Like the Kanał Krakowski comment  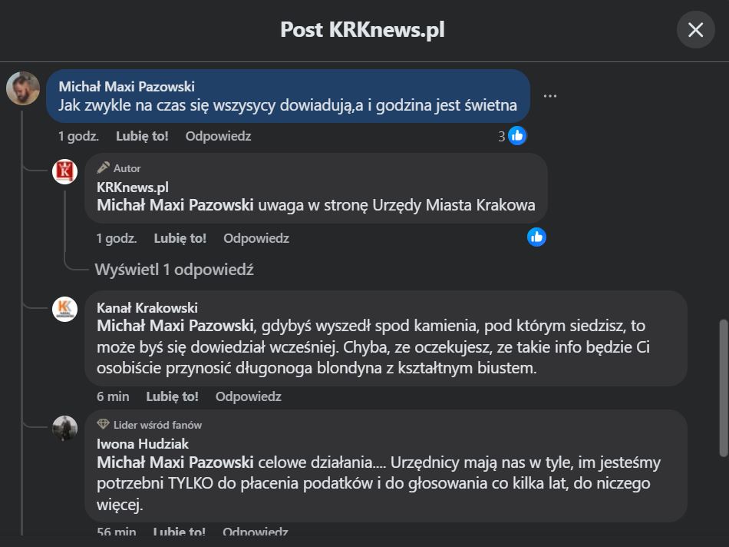[x=172, y=396]
